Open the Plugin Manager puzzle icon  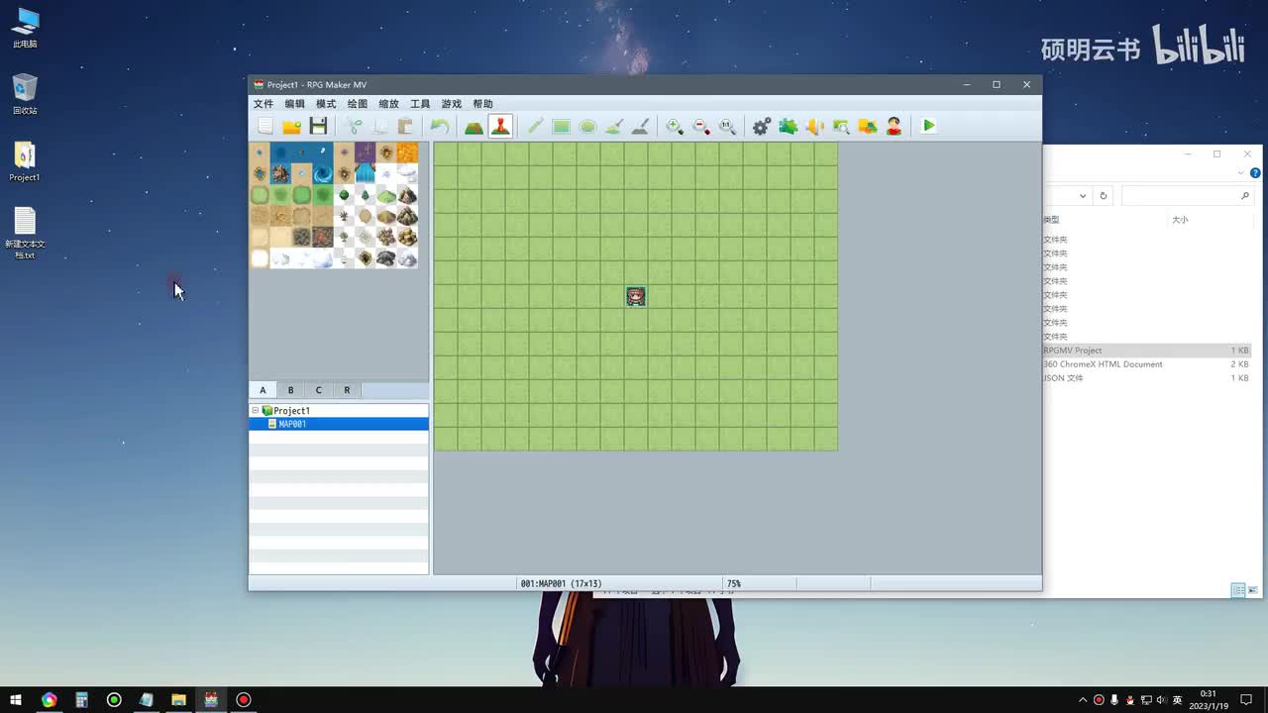[789, 126]
